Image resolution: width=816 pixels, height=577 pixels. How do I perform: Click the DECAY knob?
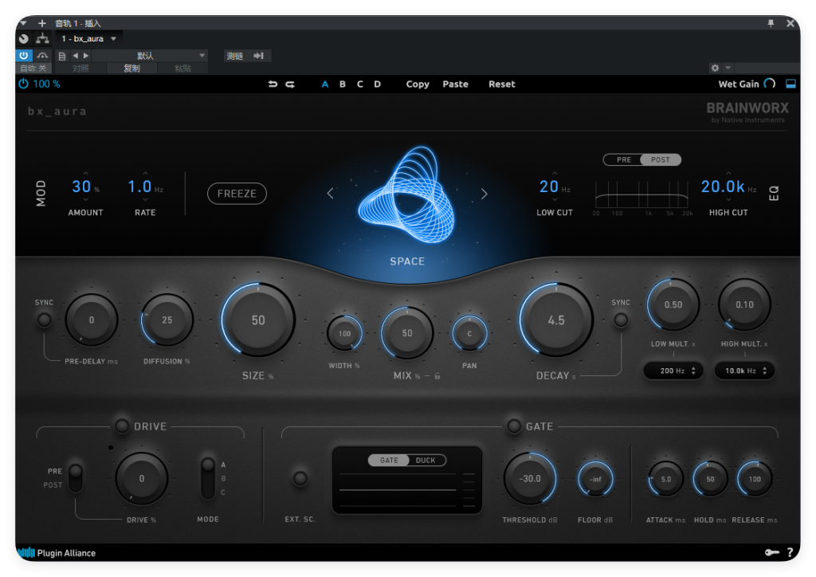[x=555, y=320]
